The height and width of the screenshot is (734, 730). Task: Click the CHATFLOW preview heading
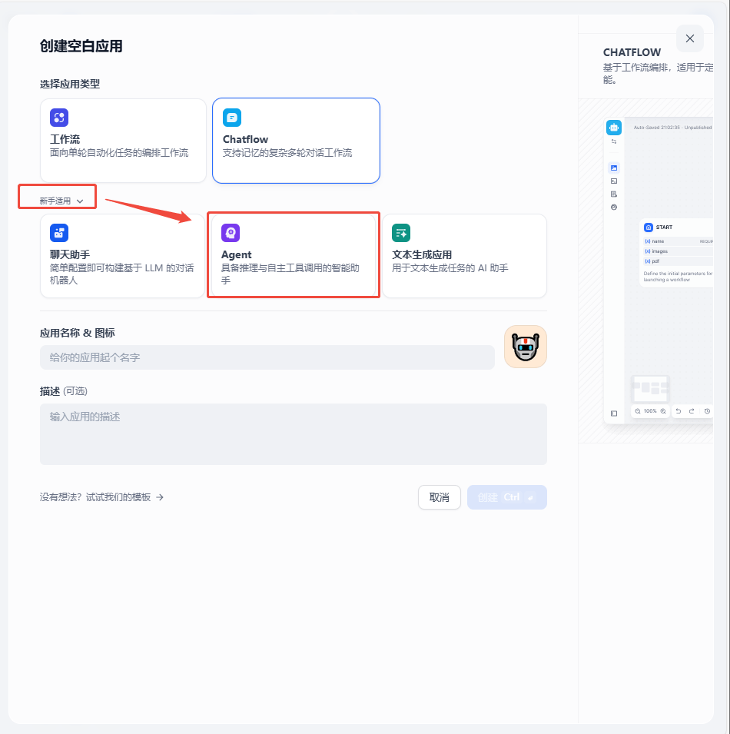pos(632,52)
